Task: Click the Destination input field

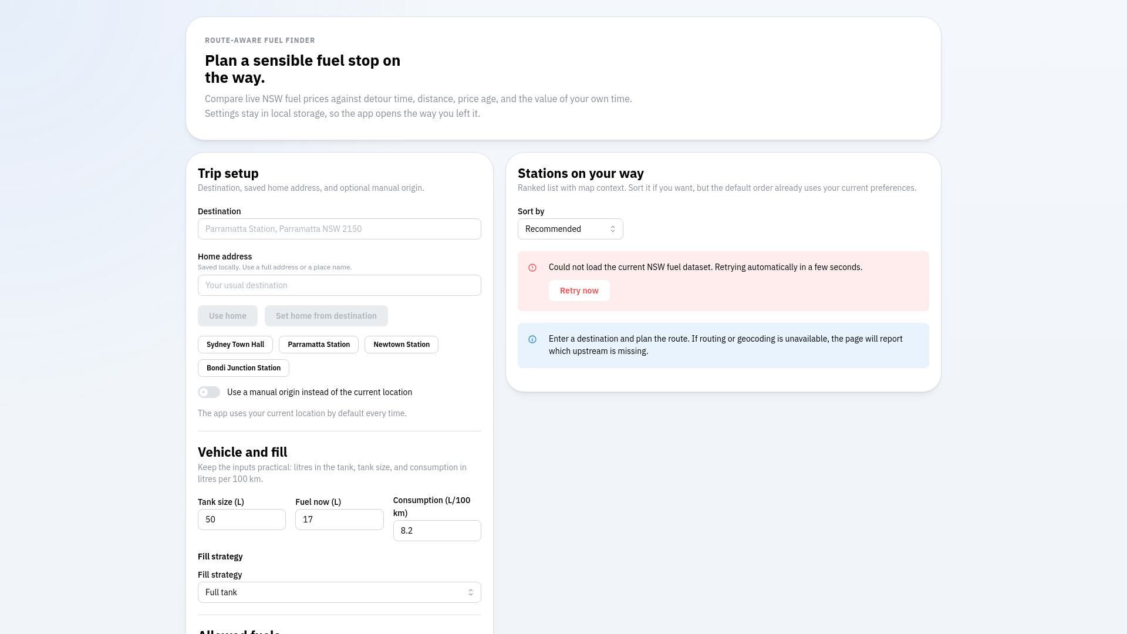Action: click(339, 229)
